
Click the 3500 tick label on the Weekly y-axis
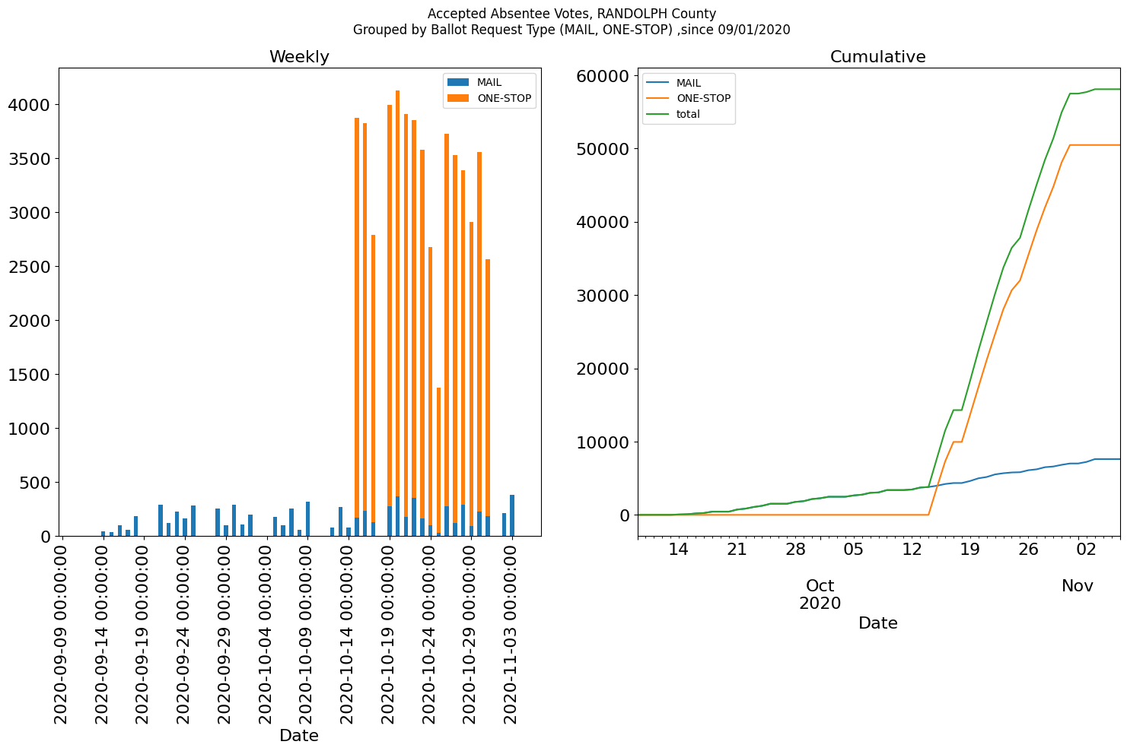coord(29,159)
